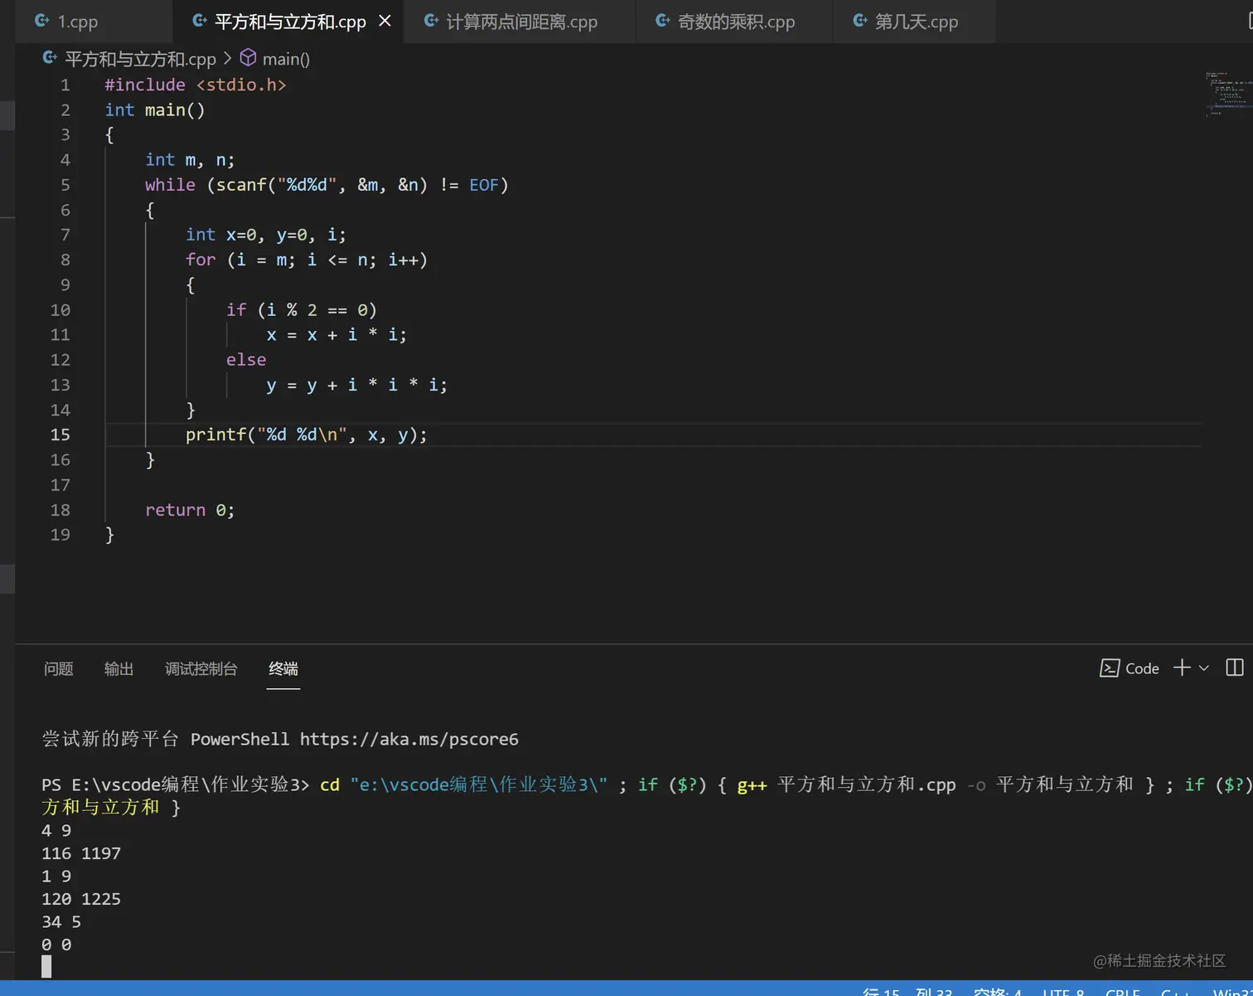
Task: Click the C++ file icon in the breadcrumb
Action: [50, 58]
